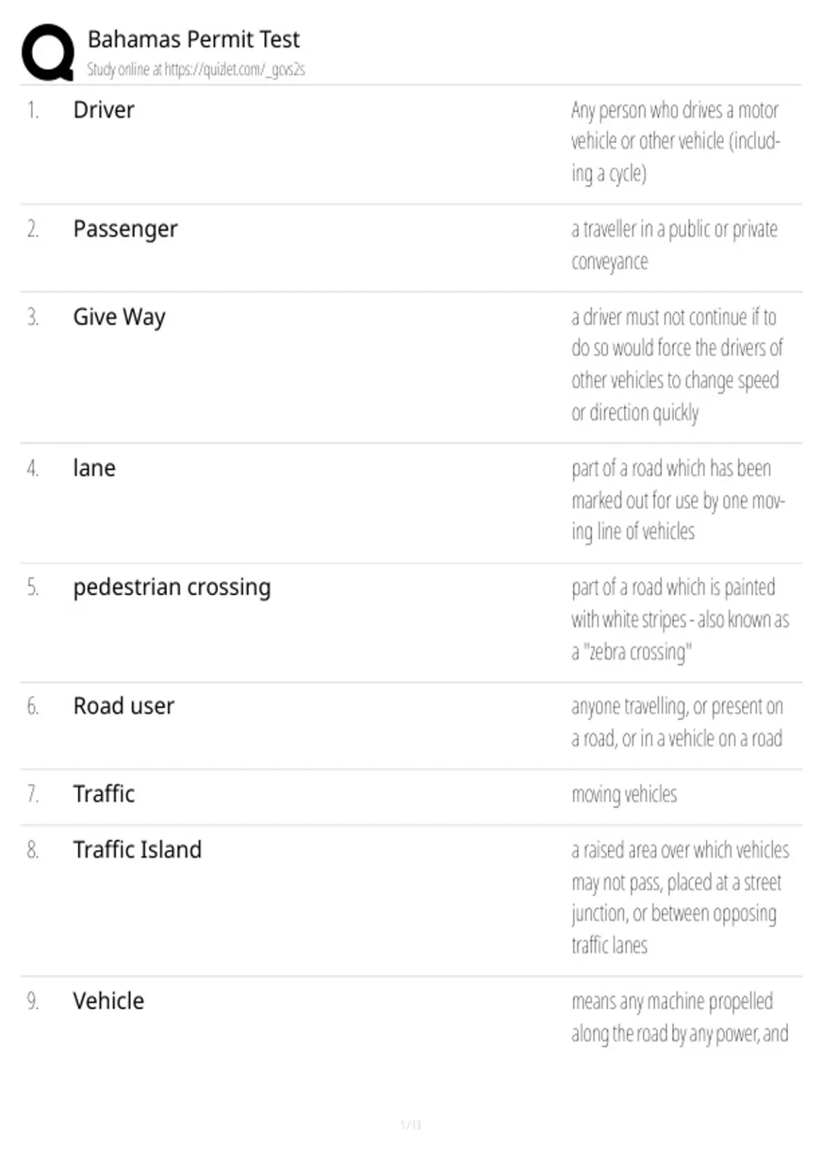
Task: Click the zebra crossing definition text
Action: click(680, 620)
